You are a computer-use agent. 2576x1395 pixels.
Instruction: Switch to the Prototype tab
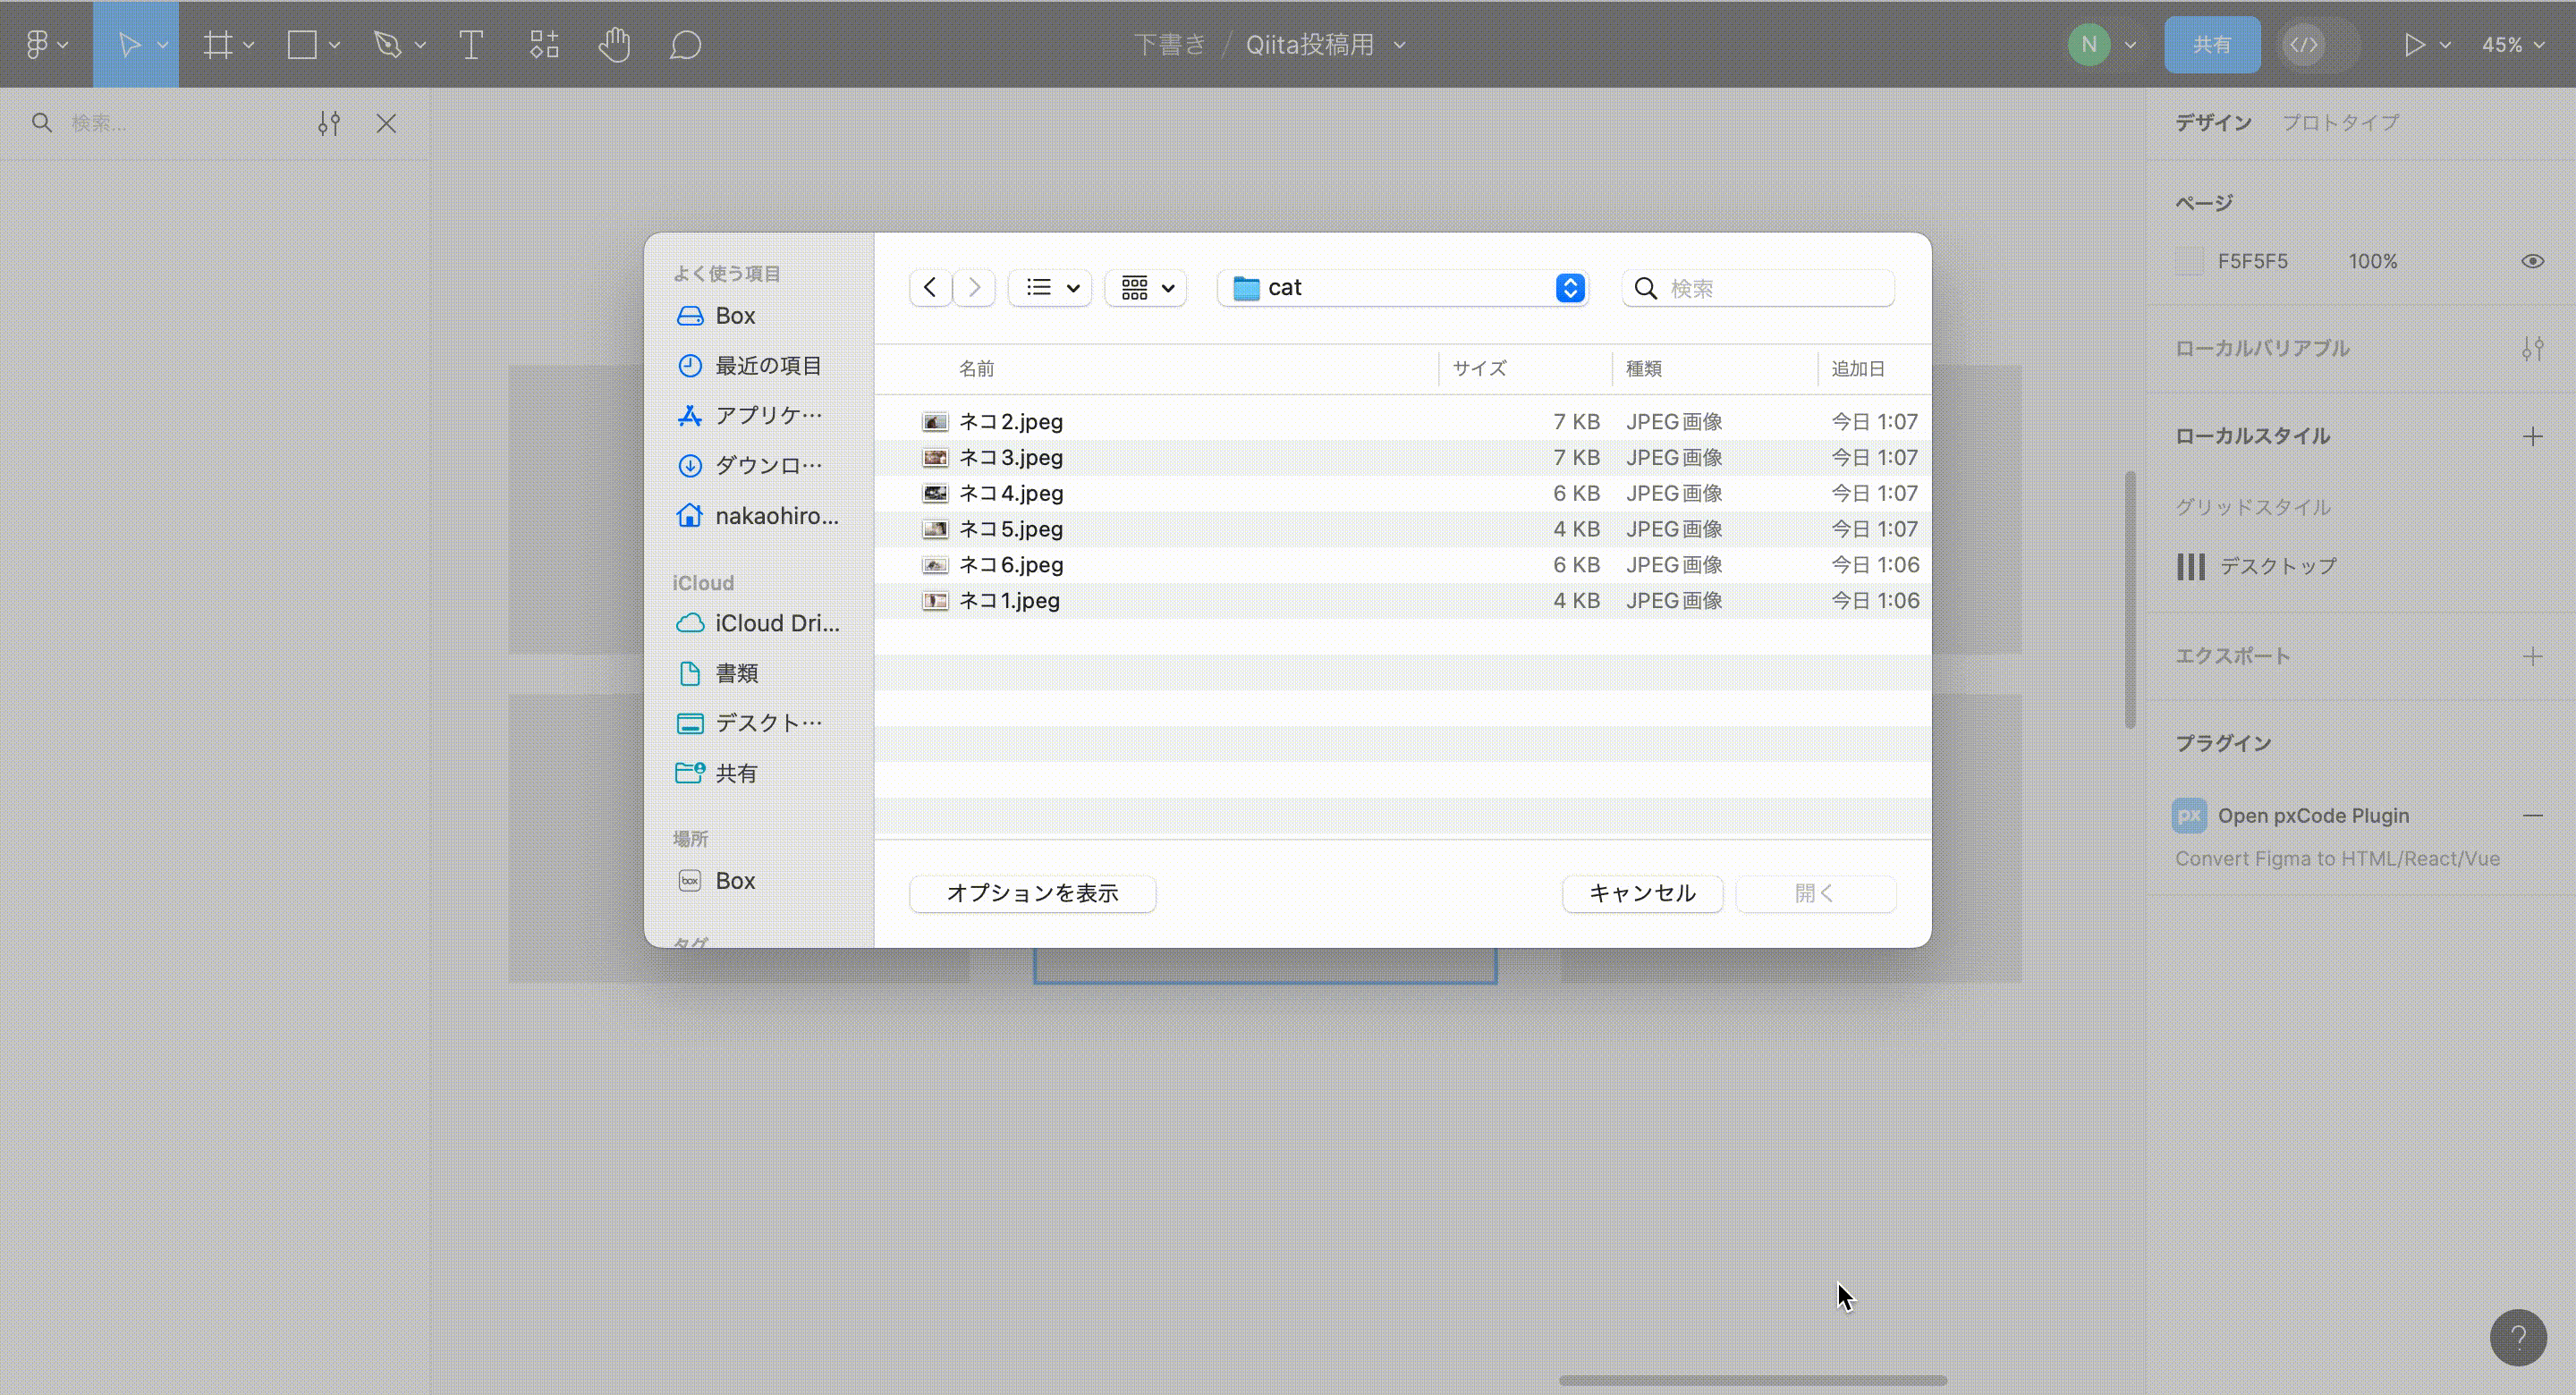click(2340, 122)
